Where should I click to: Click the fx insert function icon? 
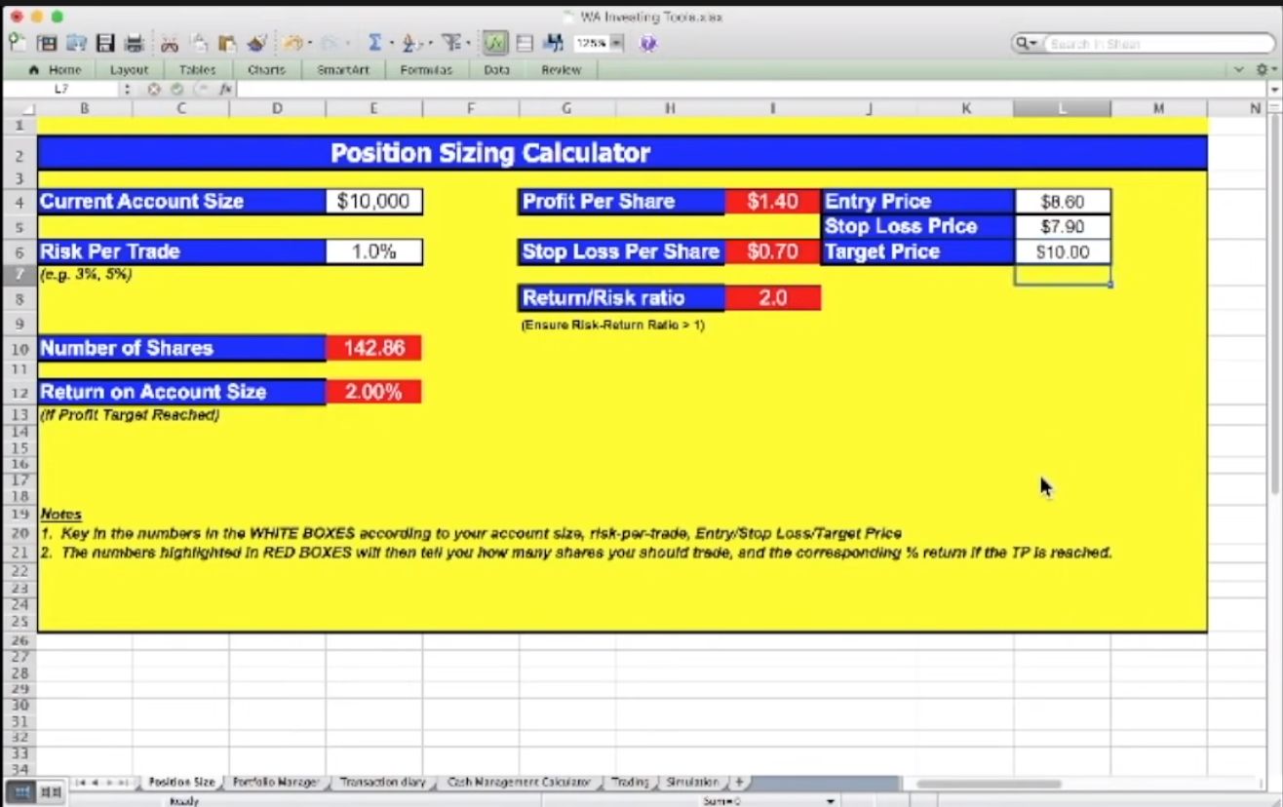[x=224, y=89]
